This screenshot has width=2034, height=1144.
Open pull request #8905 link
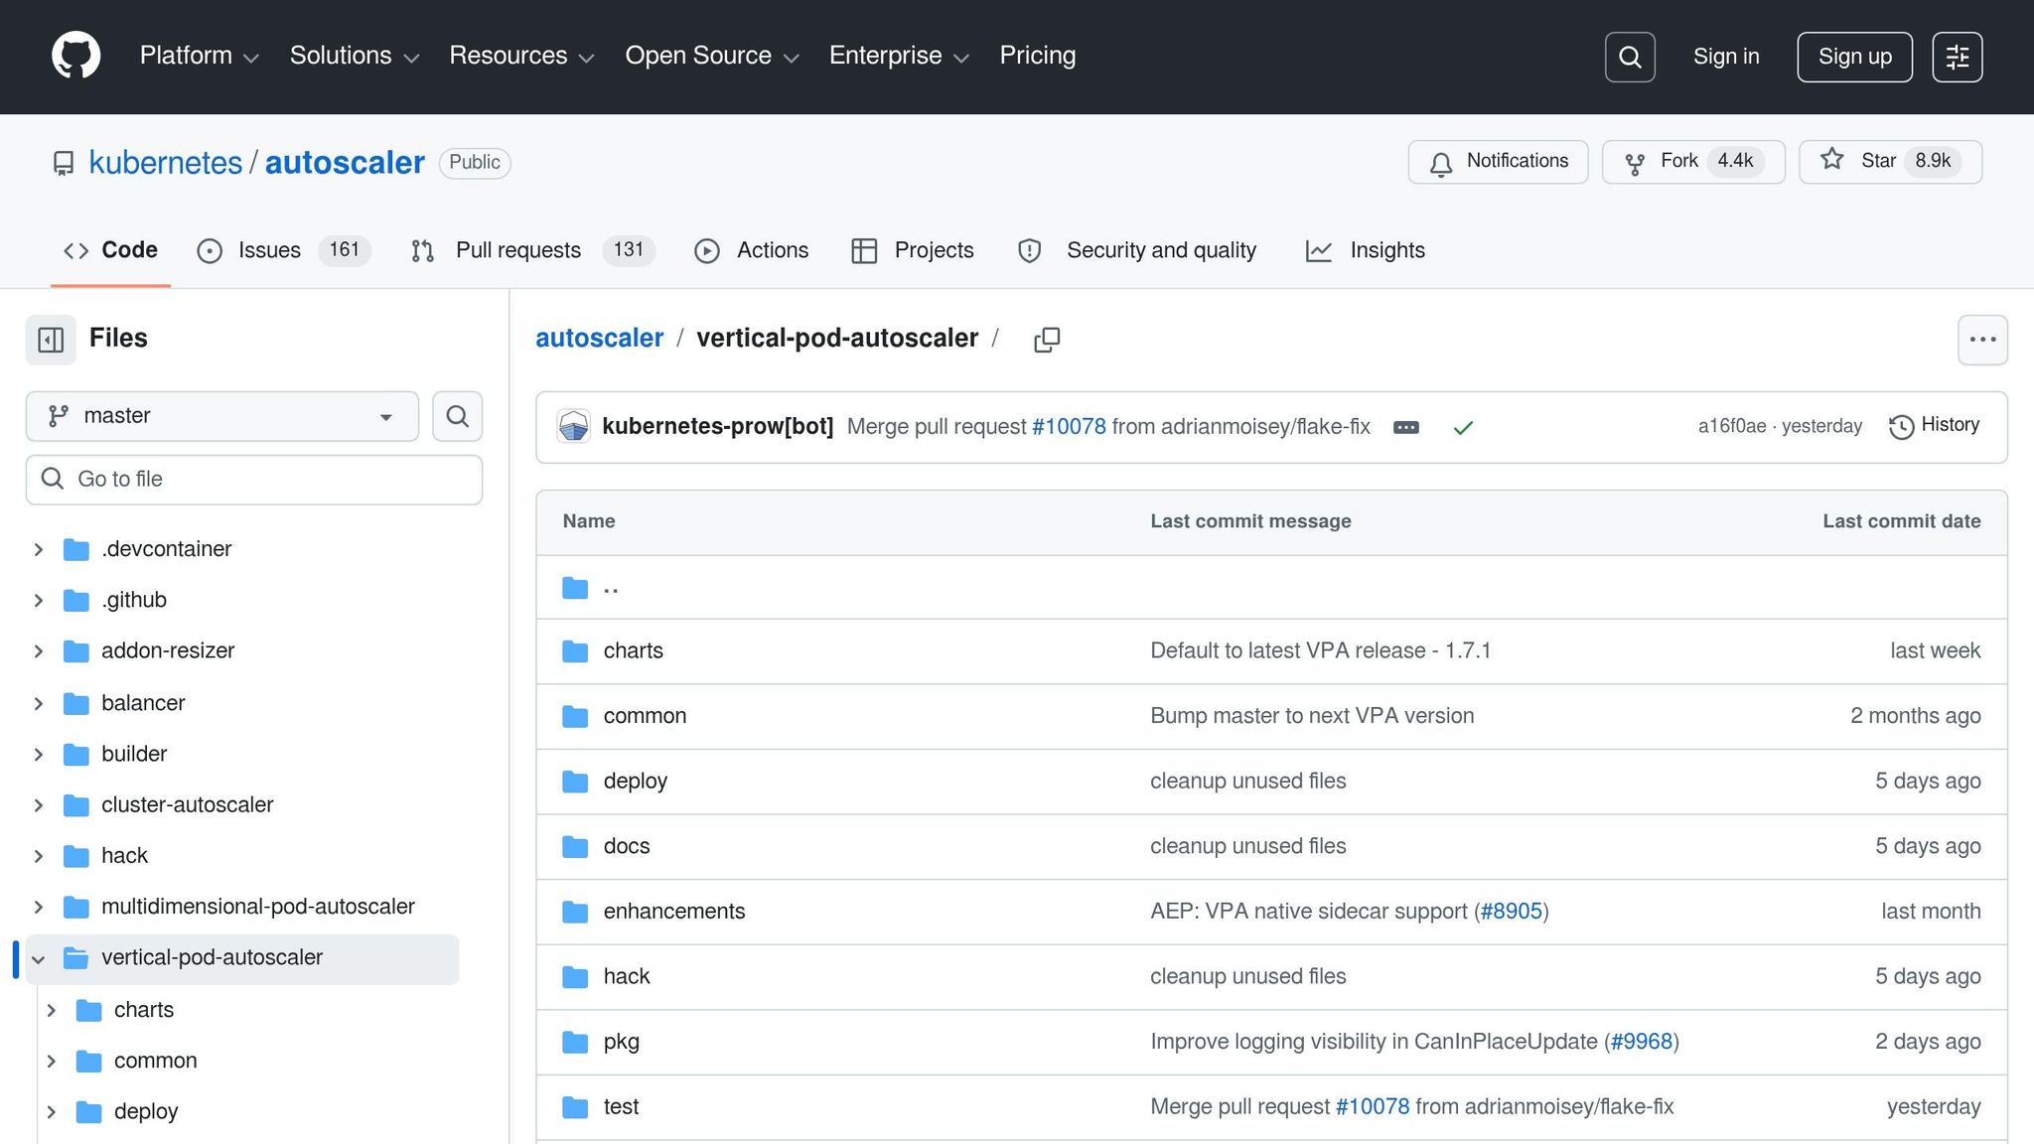click(1512, 912)
